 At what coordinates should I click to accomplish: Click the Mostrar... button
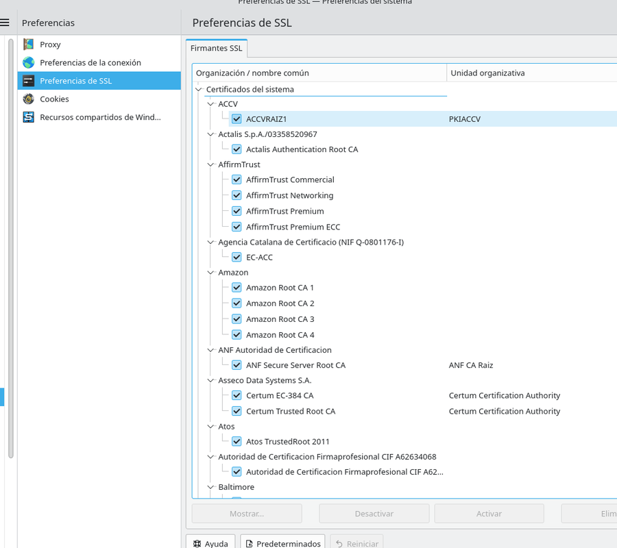point(247,513)
